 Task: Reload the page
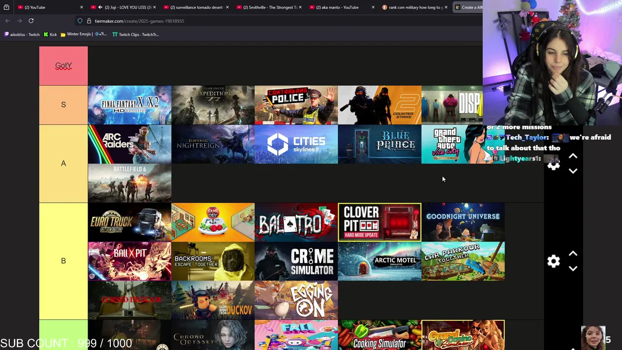click(x=31, y=21)
